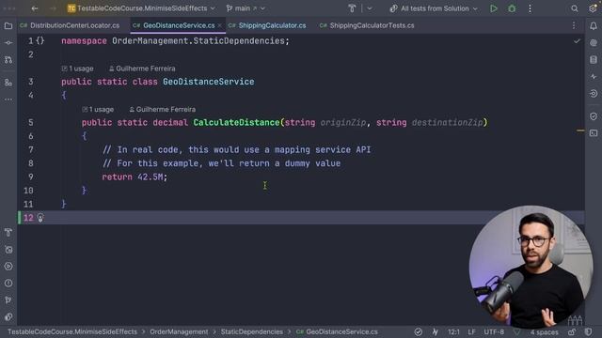
Task: Click the status bar analysis checkmark icon
Action: [418, 331]
